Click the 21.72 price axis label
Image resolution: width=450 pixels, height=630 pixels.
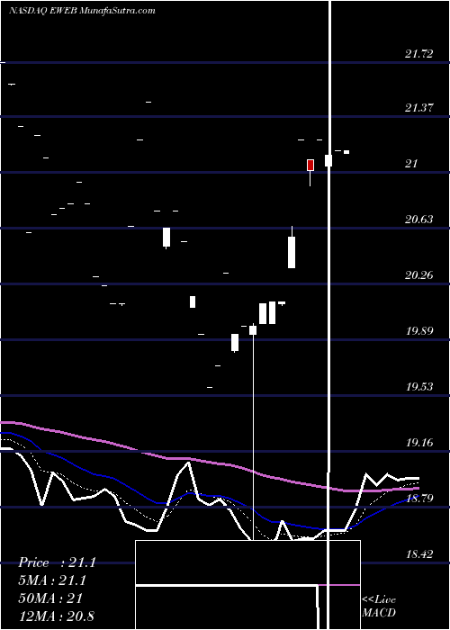coord(419,54)
